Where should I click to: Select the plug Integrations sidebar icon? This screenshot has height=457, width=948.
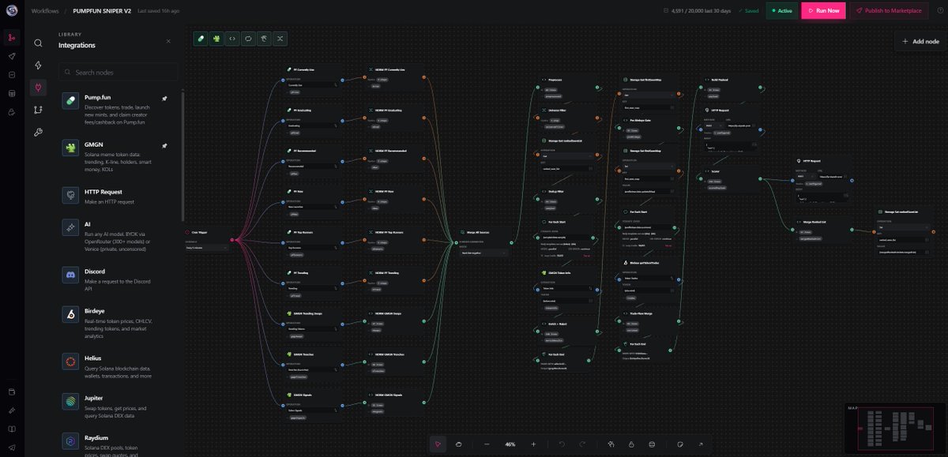[38, 87]
